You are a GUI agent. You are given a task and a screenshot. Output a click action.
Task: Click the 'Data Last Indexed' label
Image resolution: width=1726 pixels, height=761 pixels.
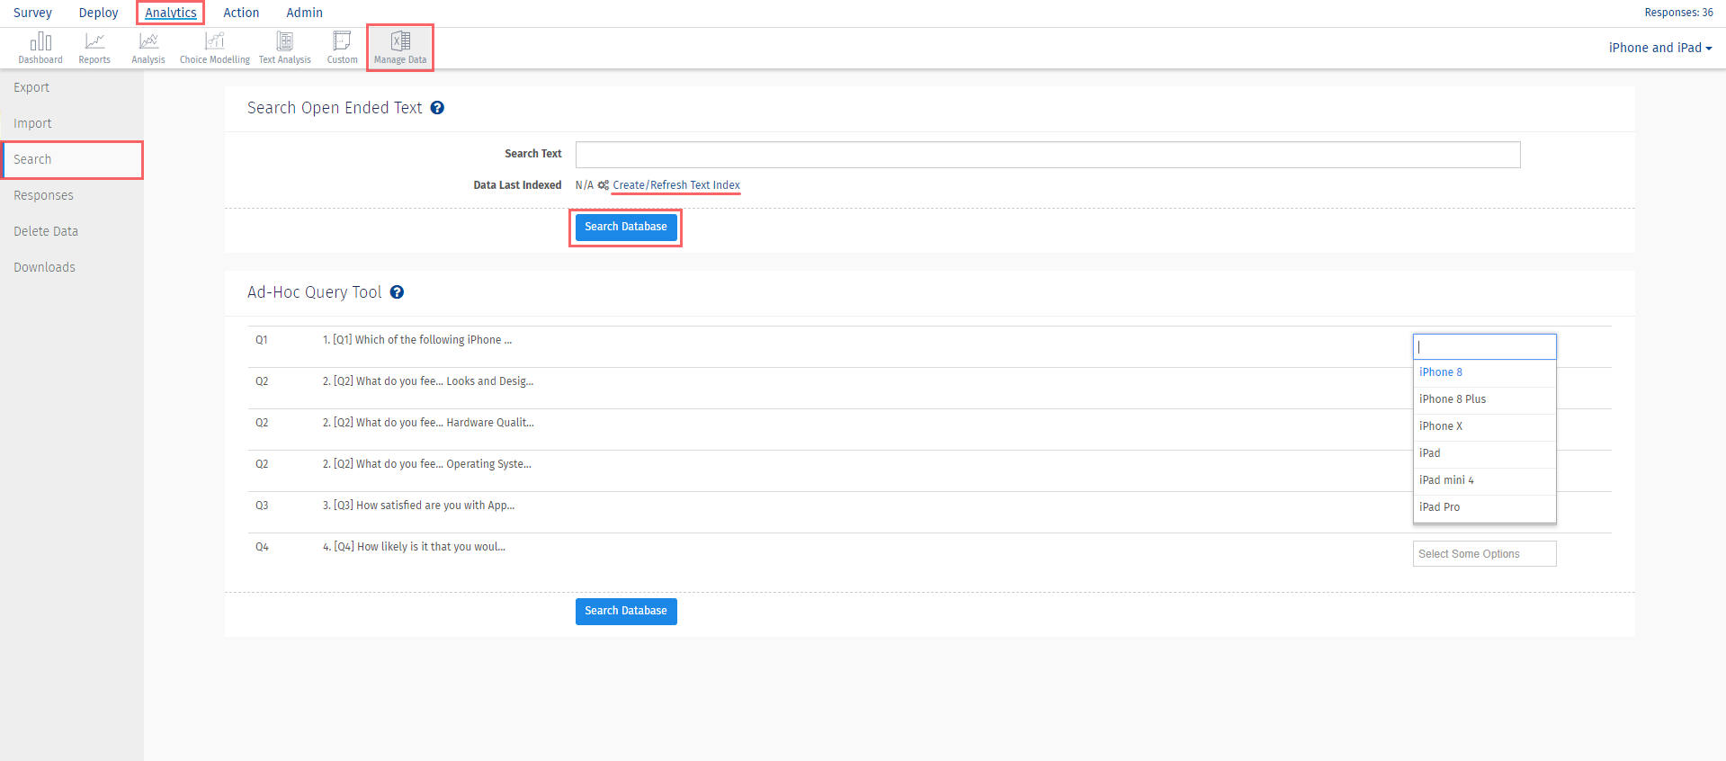point(517,185)
